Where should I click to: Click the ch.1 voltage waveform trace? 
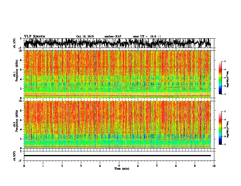117,43
